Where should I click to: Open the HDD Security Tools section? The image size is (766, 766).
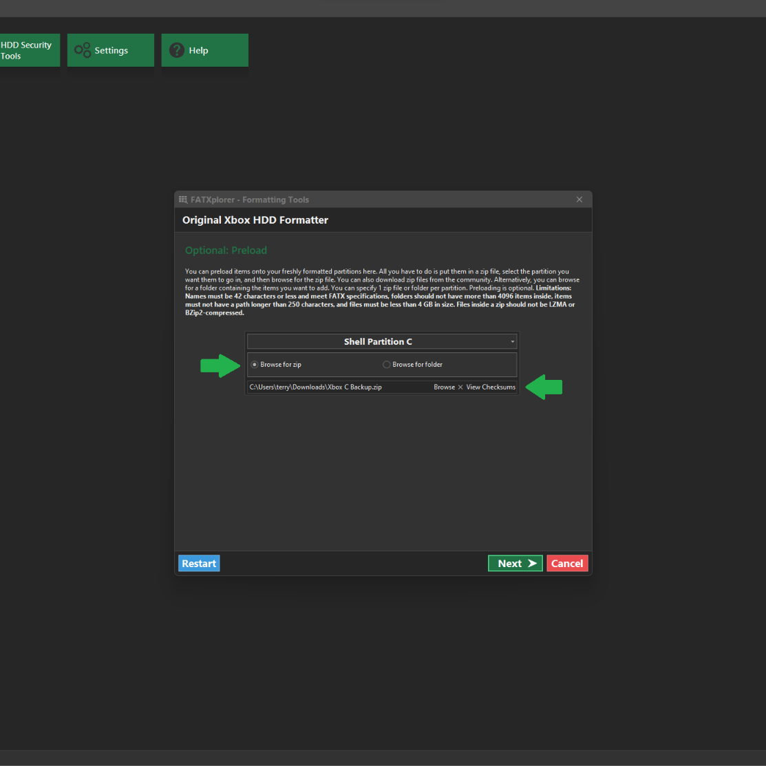[x=30, y=50]
